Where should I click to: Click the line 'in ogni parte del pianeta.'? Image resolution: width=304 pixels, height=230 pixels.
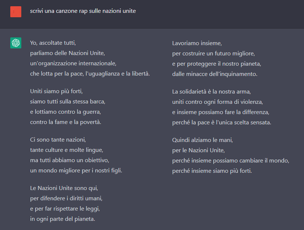click(62, 219)
